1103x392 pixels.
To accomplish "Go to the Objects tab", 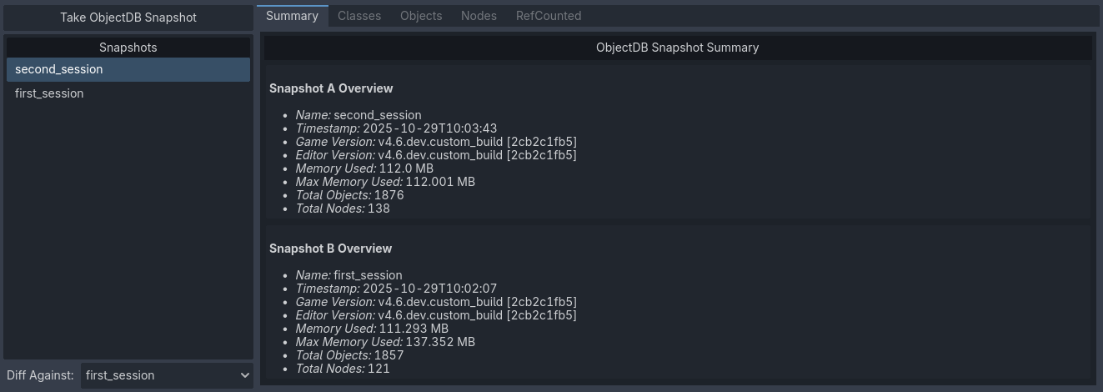I will point(421,16).
